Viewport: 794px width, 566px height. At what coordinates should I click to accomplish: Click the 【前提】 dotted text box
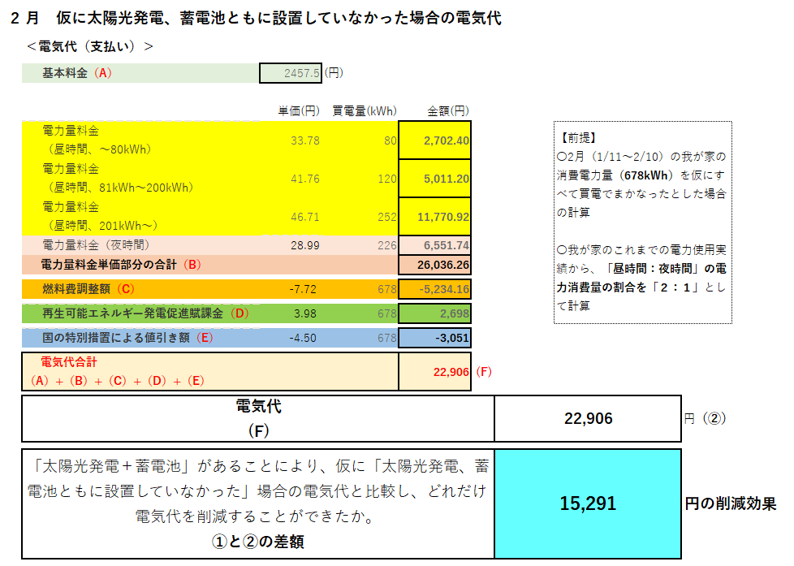pos(642,223)
